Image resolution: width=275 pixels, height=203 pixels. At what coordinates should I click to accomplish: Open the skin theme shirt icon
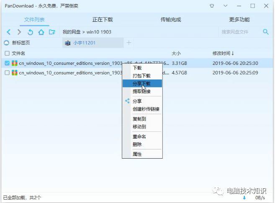pyautogui.click(x=212, y=6)
